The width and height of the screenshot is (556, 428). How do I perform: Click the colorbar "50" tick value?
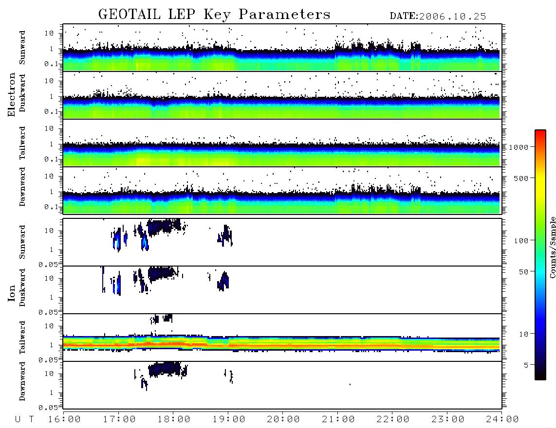coord(524,272)
